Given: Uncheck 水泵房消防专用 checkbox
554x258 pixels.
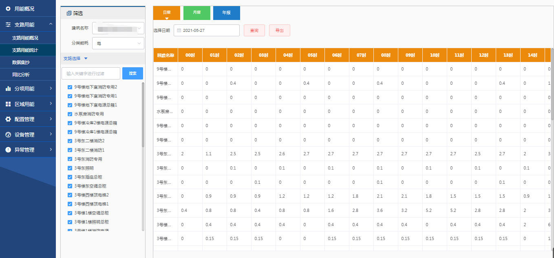Looking at the screenshot, I should coord(70,114).
